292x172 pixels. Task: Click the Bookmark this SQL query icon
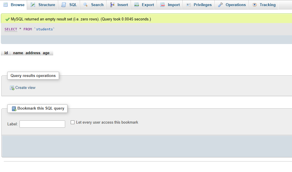[14, 109]
